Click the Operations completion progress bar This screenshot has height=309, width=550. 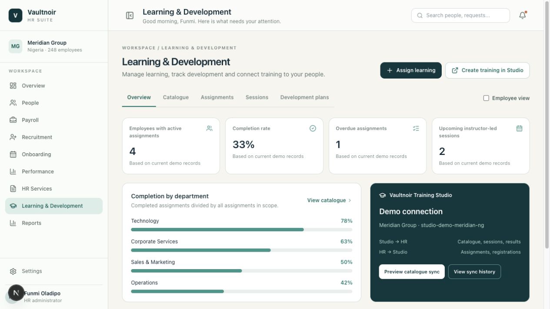[x=242, y=292]
